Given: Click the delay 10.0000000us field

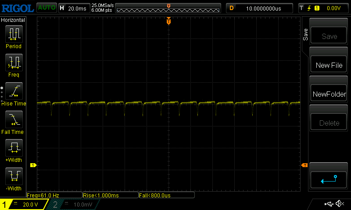Looking at the screenshot, I should click(x=259, y=8).
